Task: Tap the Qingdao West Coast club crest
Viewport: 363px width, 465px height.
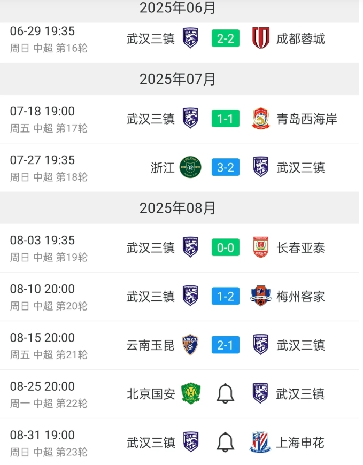Action: point(260,119)
